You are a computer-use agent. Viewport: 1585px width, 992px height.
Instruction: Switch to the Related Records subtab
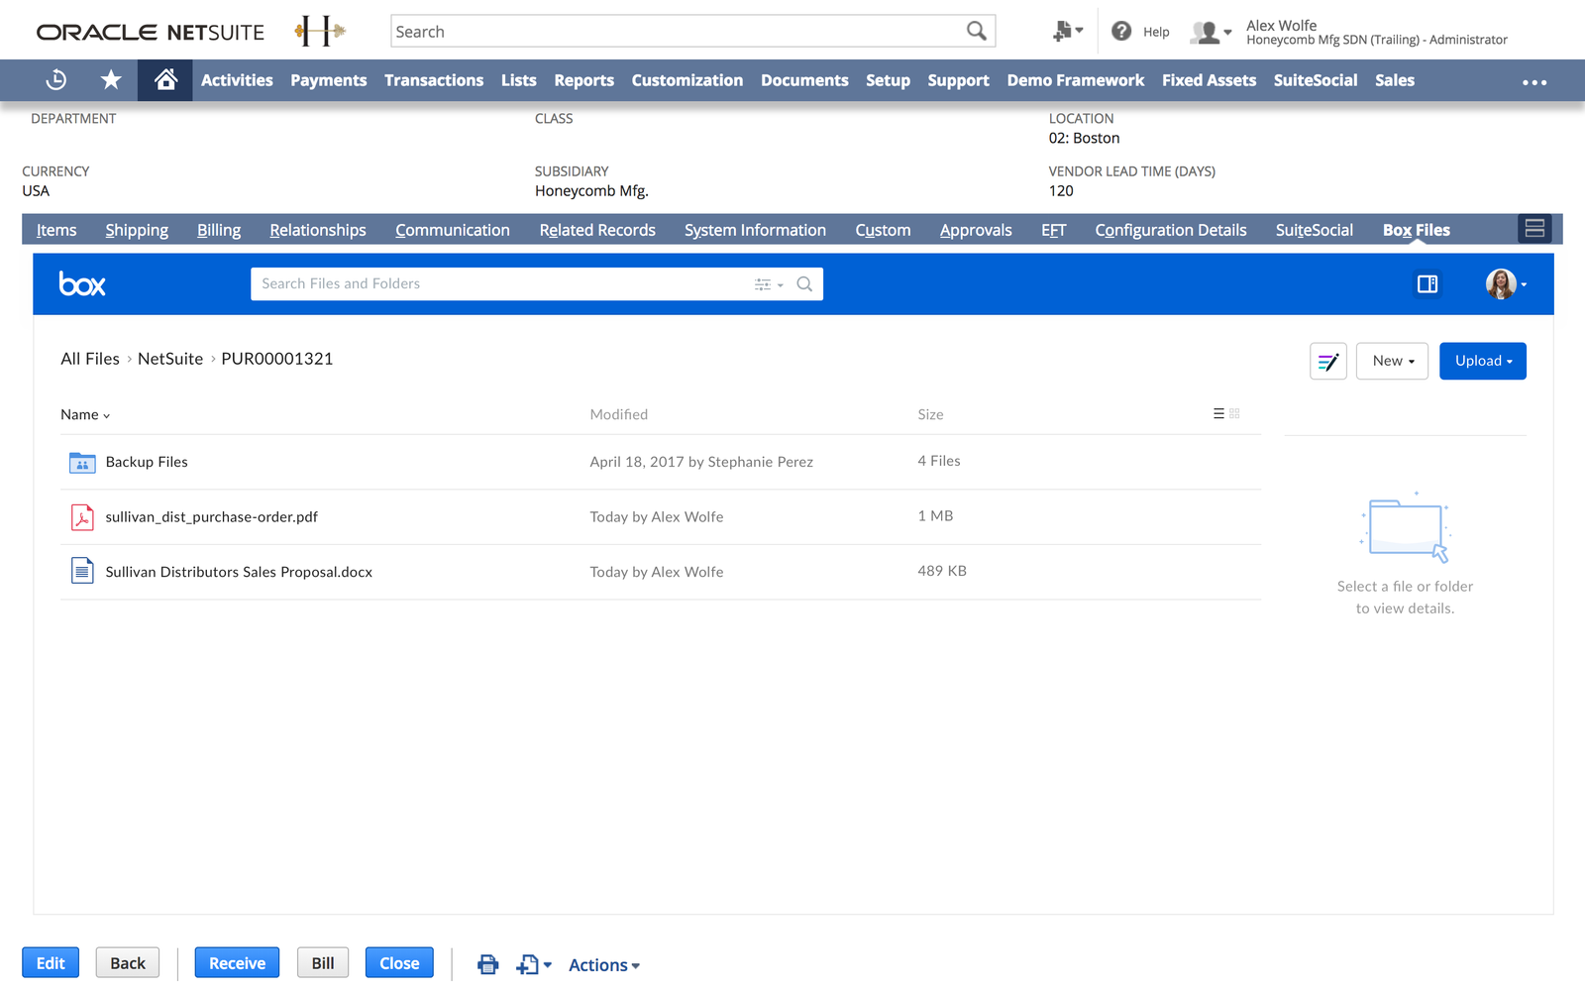(x=597, y=230)
